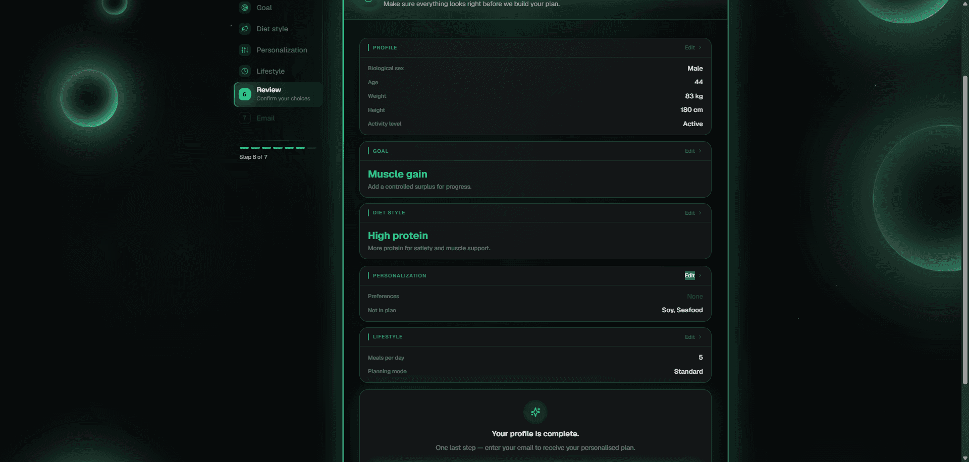Click the 'Step 6 of 7' text
This screenshot has height=462, width=969.
click(253, 157)
